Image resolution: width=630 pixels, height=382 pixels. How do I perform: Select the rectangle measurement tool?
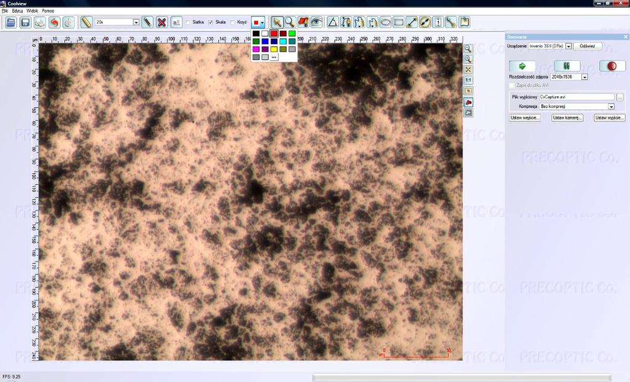(399, 22)
